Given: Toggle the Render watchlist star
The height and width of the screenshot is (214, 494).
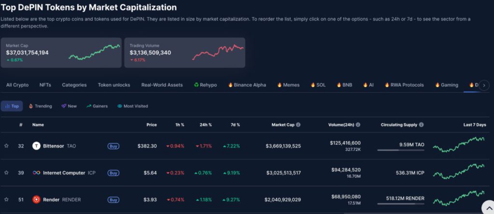Looking at the screenshot, I should [x=6, y=200].
